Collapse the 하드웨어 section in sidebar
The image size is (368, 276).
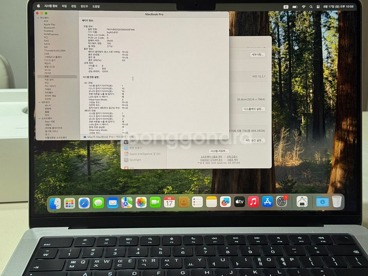[x=38, y=18]
